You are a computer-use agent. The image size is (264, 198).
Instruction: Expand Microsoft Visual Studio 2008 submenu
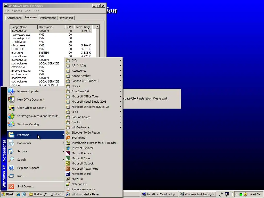pyautogui.click(x=94, y=102)
